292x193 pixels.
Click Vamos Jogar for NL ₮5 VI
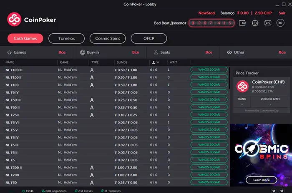pos(209,122)
